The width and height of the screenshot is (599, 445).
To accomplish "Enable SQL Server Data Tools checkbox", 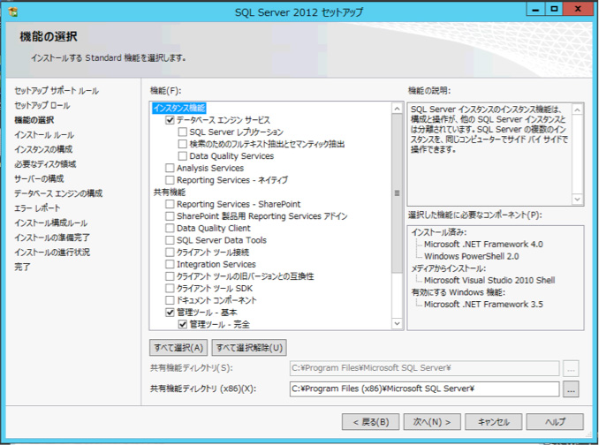I will 170,240.
